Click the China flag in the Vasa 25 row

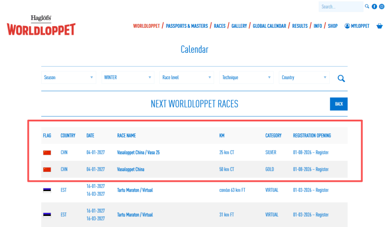click(x=47, y=153)
